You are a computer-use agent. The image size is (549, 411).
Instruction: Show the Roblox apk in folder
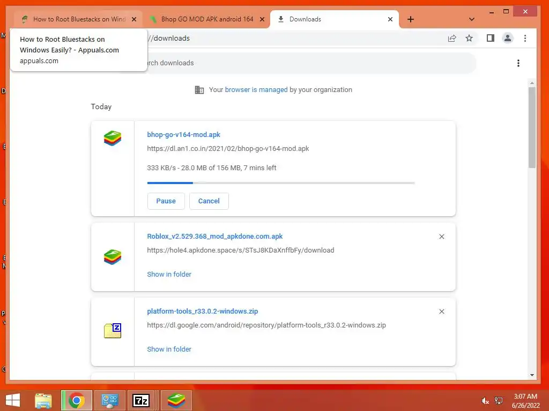tap(169, 275)
